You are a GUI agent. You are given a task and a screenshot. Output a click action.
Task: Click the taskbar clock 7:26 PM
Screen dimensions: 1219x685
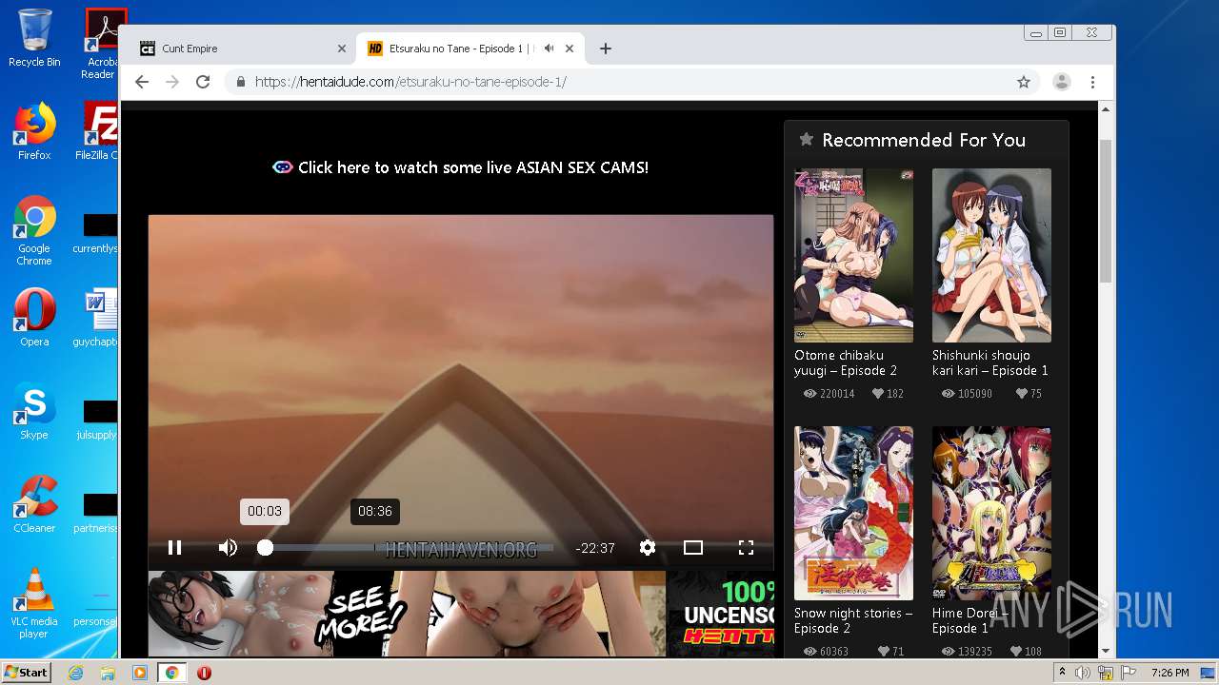click(x=1170, y=673)
